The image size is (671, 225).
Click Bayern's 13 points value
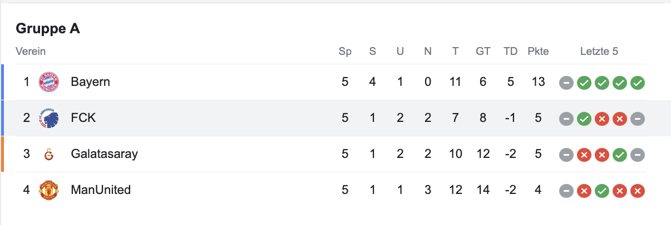pos(538,82)
